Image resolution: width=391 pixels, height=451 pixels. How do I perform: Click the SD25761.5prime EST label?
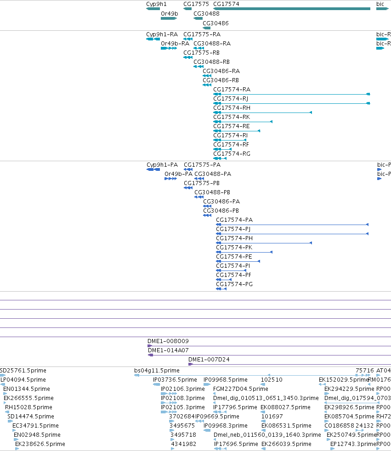click(23, 371)
